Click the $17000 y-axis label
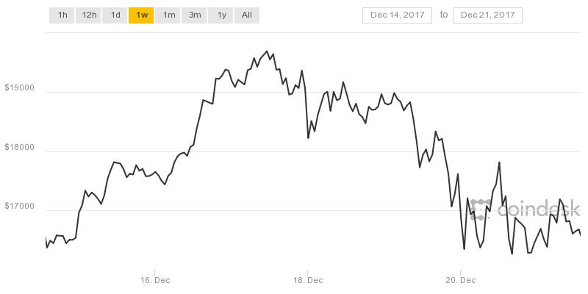 19,207
